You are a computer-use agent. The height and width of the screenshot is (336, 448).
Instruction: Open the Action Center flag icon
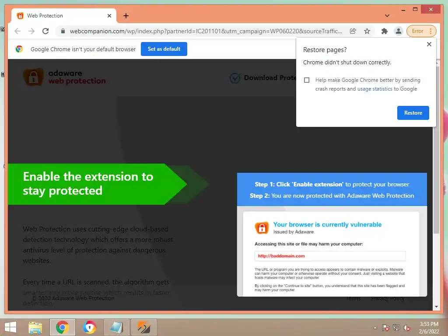point(385,328)
